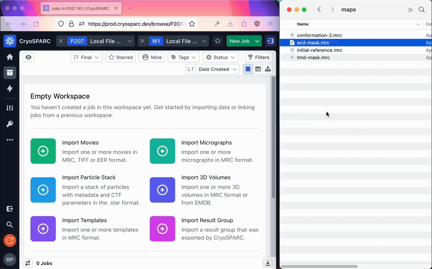
Task: Sort files by the Name column header
Action: (x=303, y=24)
